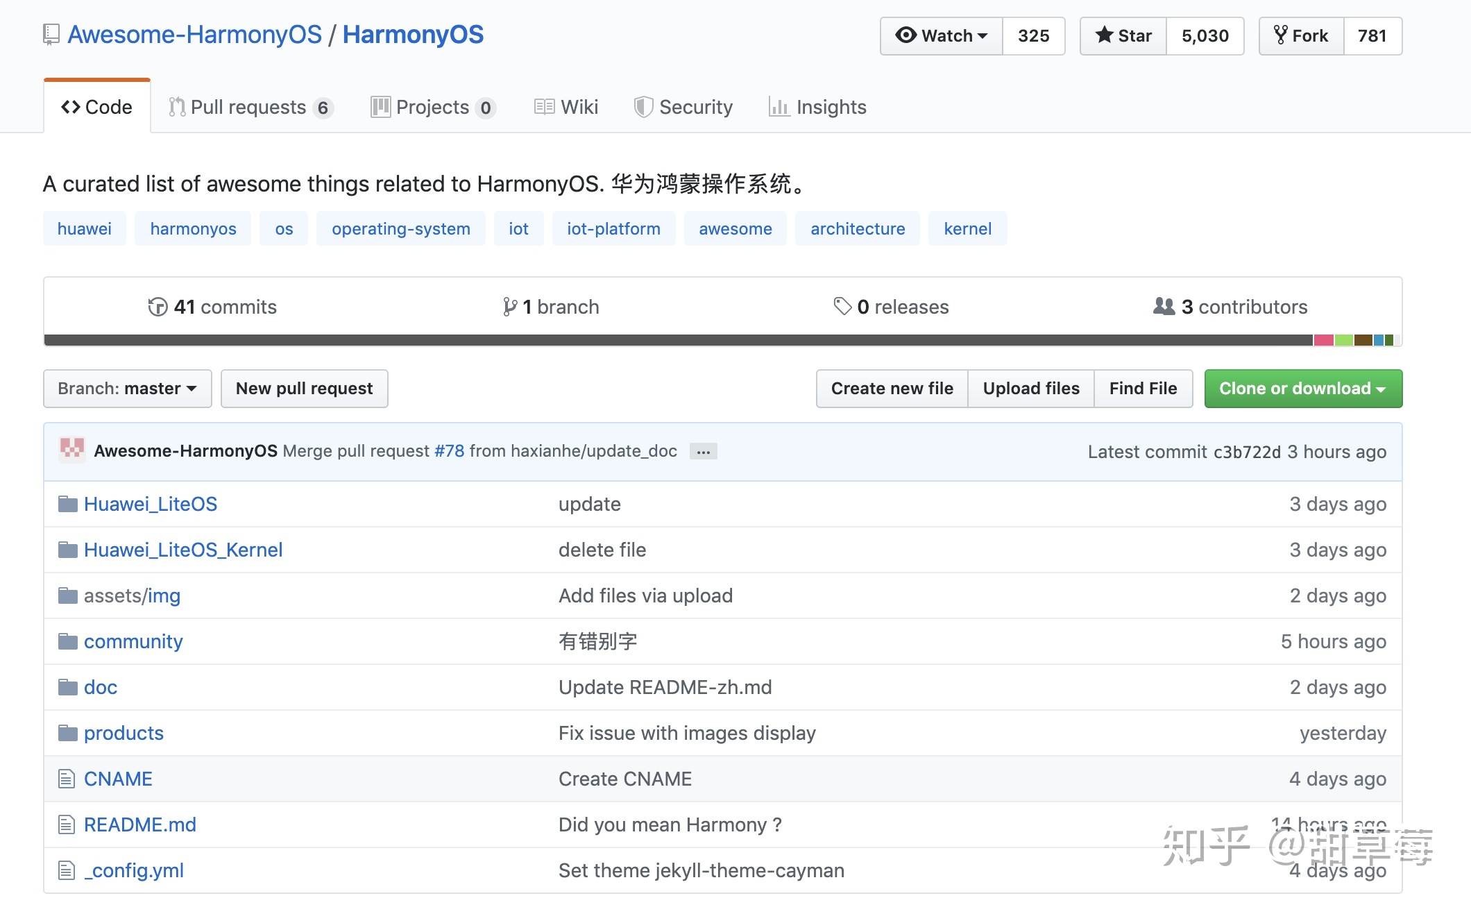
Task: Click the commits history clock icon
Action: click(x=158, y=307)
